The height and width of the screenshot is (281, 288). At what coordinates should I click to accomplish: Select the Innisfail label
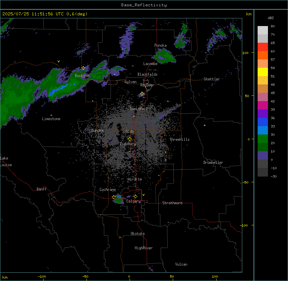(139, 109)
